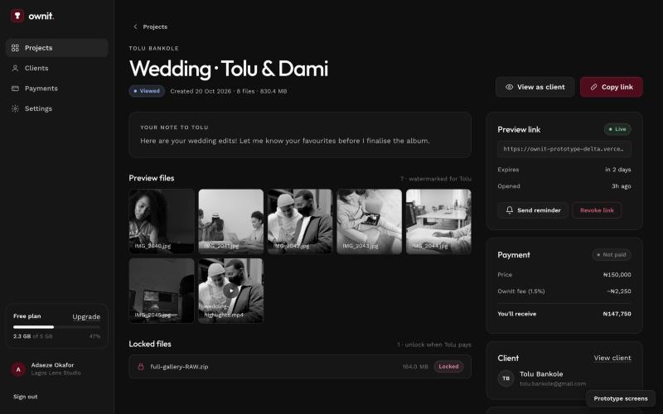Click the ₦150,000 price value
663x414 pixels.
pyautogui.click(x=617, y=275)
